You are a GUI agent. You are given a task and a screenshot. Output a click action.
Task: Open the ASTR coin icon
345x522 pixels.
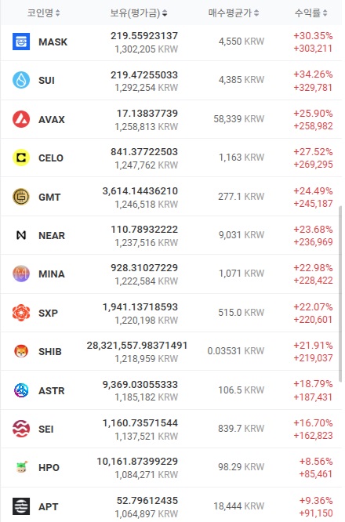21,390
